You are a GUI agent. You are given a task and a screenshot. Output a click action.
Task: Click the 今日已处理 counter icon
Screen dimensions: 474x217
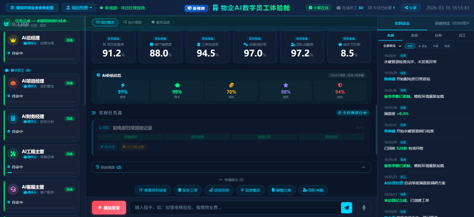pyautogui.click(x=370, y=8)
